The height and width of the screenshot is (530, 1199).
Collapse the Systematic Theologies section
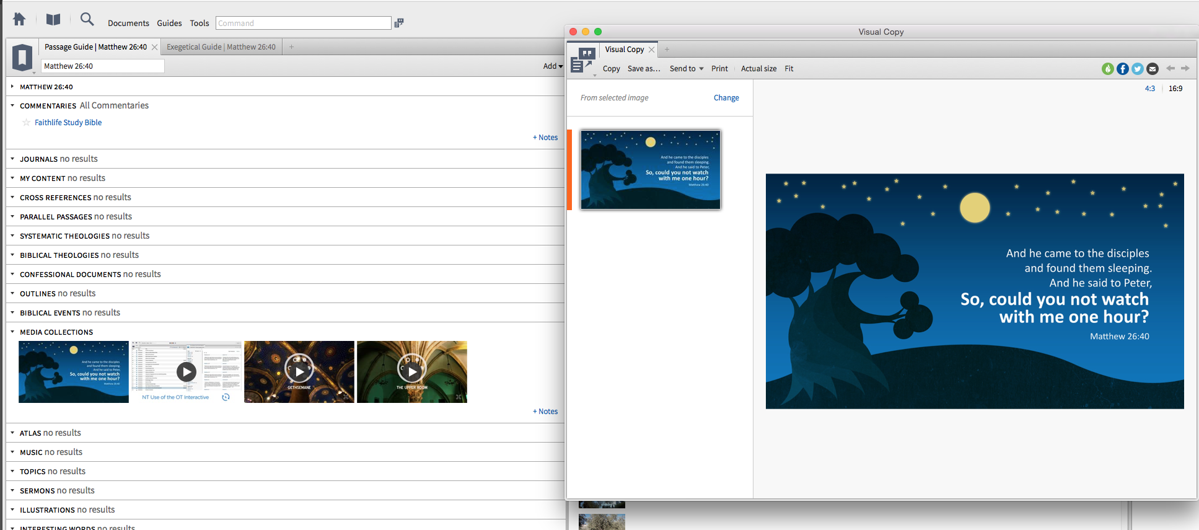(12, 236)
